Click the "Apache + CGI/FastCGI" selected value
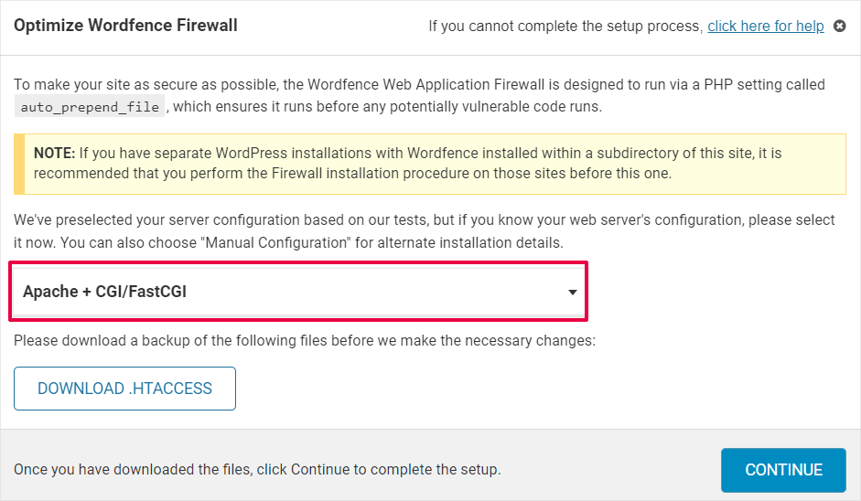This screenshot has width=861, height=501. tap(105, 293)
